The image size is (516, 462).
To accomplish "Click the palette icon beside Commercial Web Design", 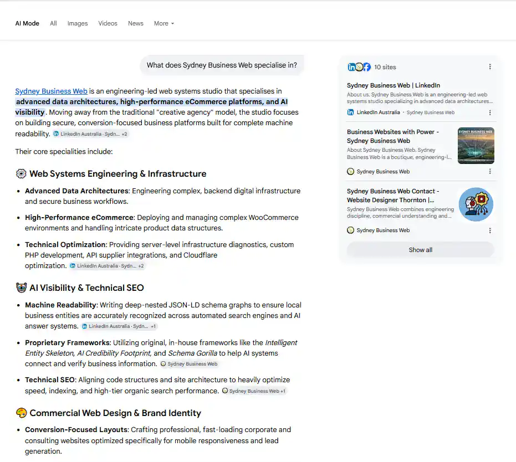I will tap(22, 413).
